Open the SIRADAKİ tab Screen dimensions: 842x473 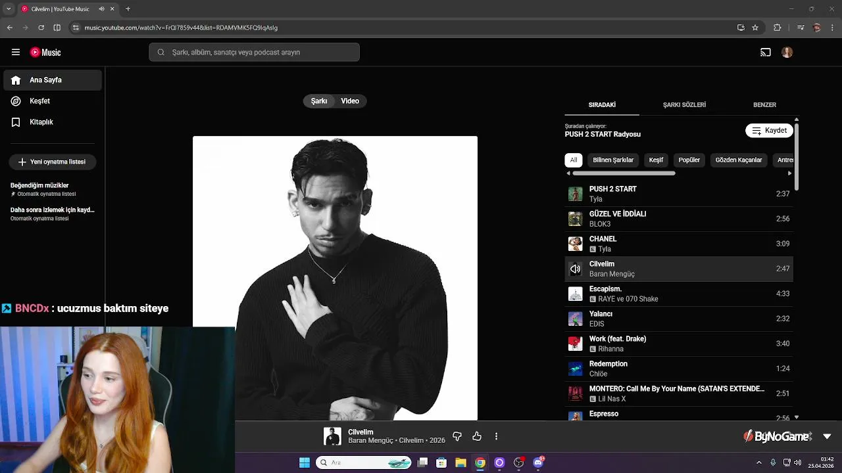(602, 105)
